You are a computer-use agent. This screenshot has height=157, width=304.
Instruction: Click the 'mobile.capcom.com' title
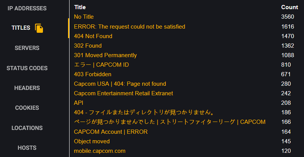pyautogui.click(x=100, y=151)
